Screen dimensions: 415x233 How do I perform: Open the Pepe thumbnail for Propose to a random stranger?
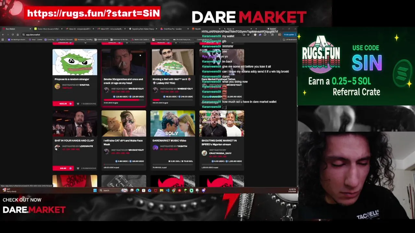(75, 62)
